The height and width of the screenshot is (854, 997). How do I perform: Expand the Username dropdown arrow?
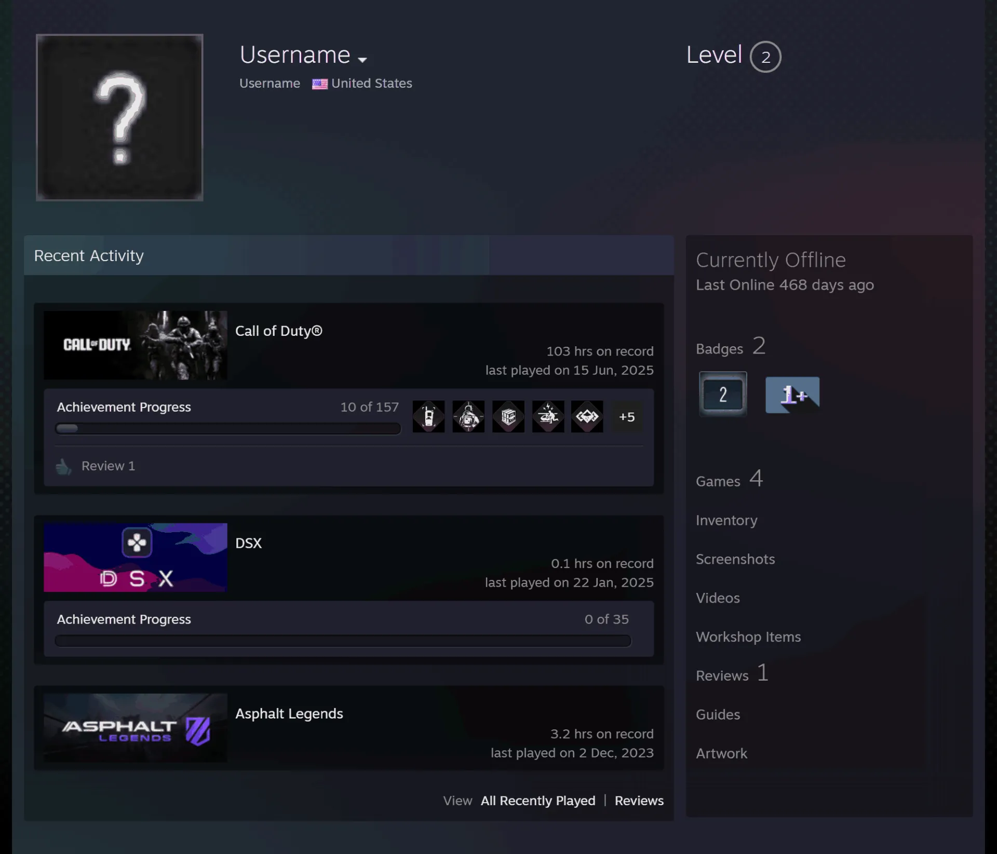(362, 60)
